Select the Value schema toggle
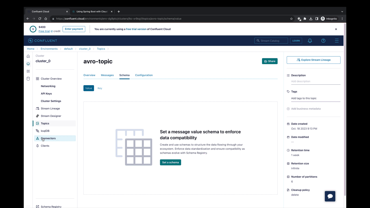Screen dimensions: 370x208 point(88,88)
